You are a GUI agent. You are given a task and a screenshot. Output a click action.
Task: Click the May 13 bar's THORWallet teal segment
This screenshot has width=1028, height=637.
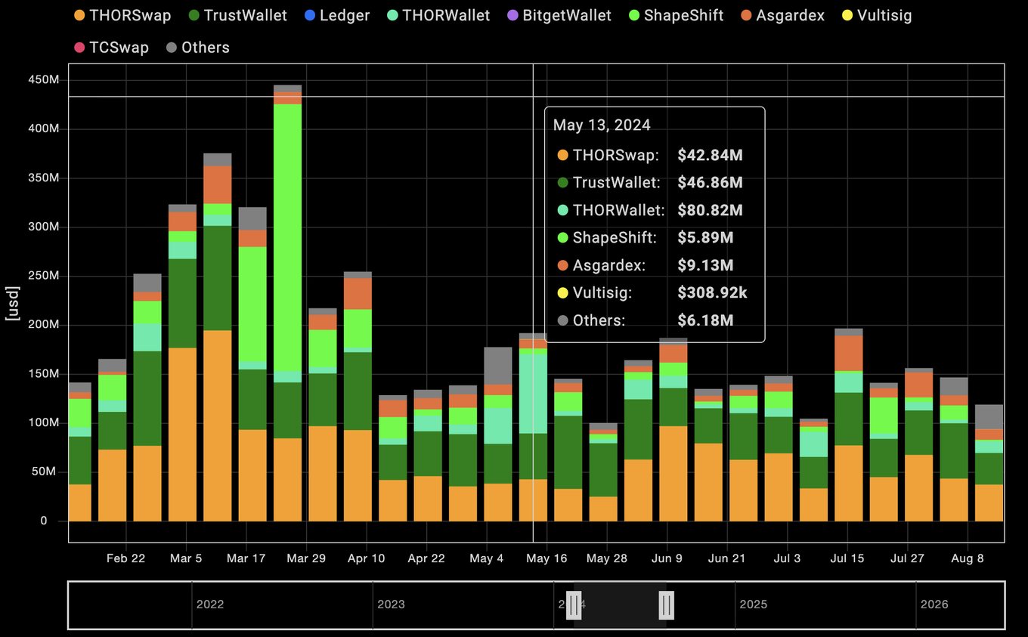click(533, 394)
